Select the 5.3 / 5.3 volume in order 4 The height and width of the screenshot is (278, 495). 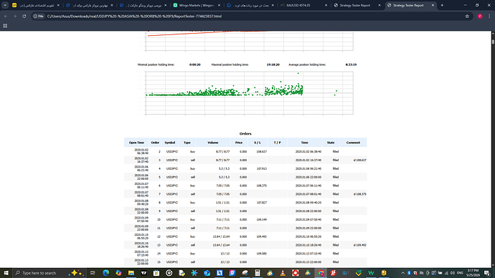pyautogui.click(x=224, y=168)
